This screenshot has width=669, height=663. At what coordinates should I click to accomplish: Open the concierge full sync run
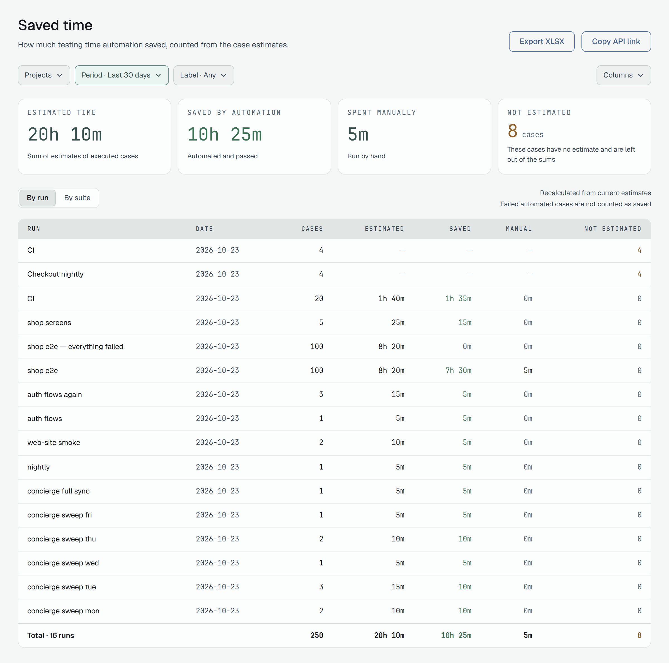pyautogui.click(x=334, y=491)
